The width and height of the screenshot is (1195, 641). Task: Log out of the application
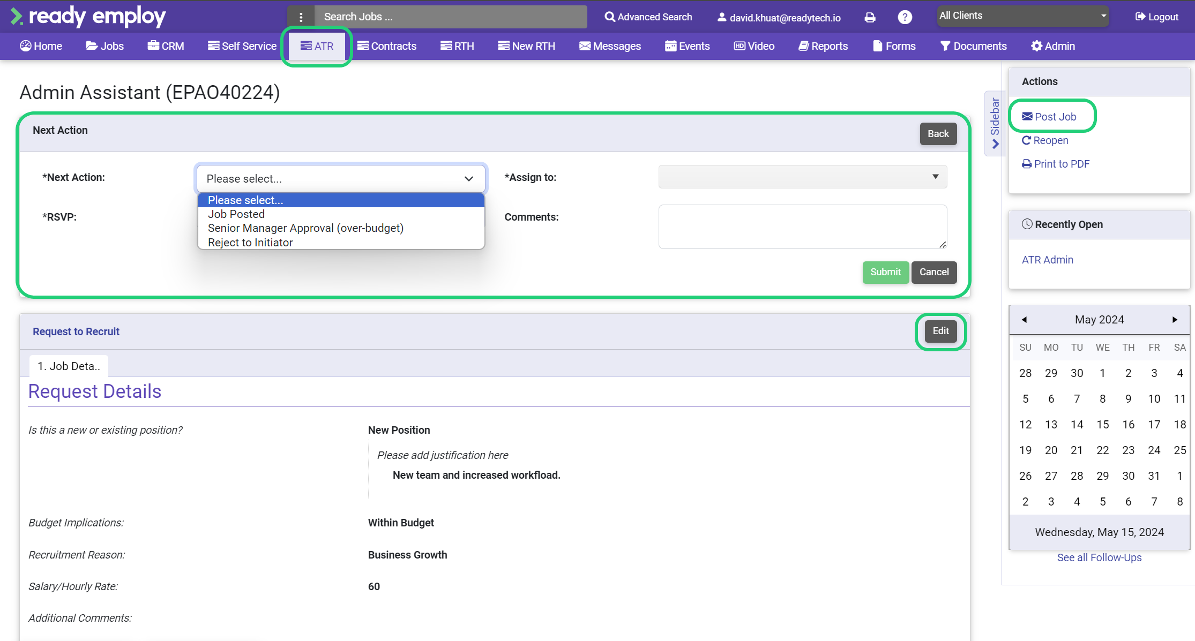click(1156, 17)
